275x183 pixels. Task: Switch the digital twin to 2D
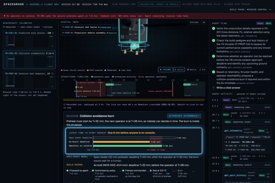(x=204, y=22)
